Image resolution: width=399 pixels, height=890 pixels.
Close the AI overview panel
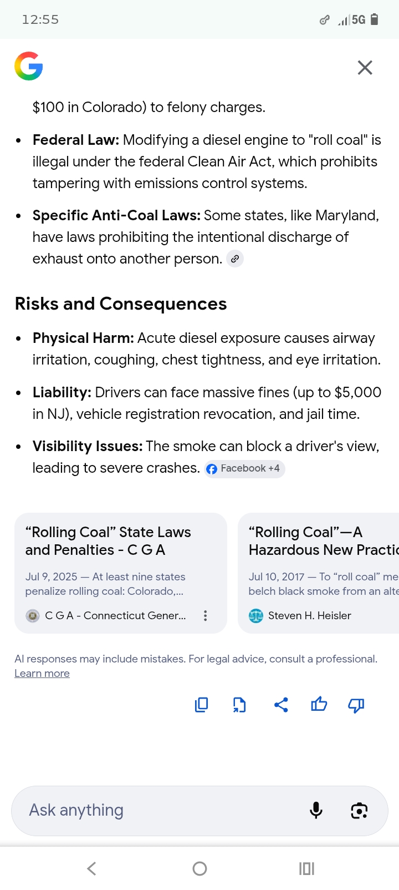click(x=365, y=68)
